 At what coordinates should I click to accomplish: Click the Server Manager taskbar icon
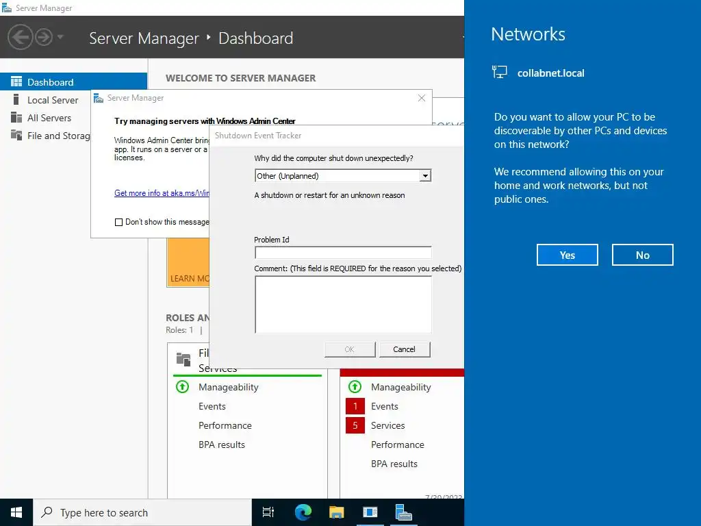click(404, 512)
